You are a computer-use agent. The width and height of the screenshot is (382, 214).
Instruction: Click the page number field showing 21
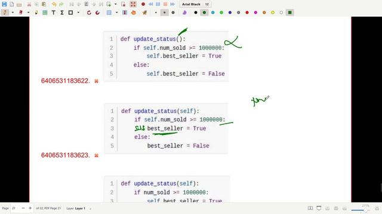click(15, 208)
